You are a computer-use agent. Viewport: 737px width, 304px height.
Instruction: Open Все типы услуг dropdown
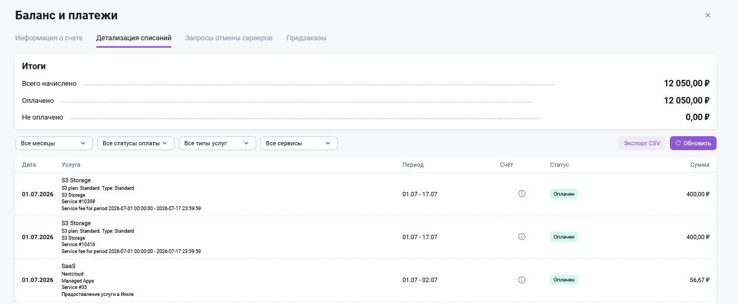pos(217,143)
